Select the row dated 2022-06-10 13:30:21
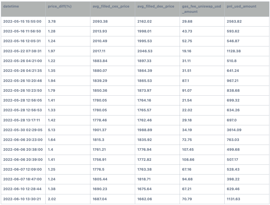This screenshot has width=270, height=205. 22,199
